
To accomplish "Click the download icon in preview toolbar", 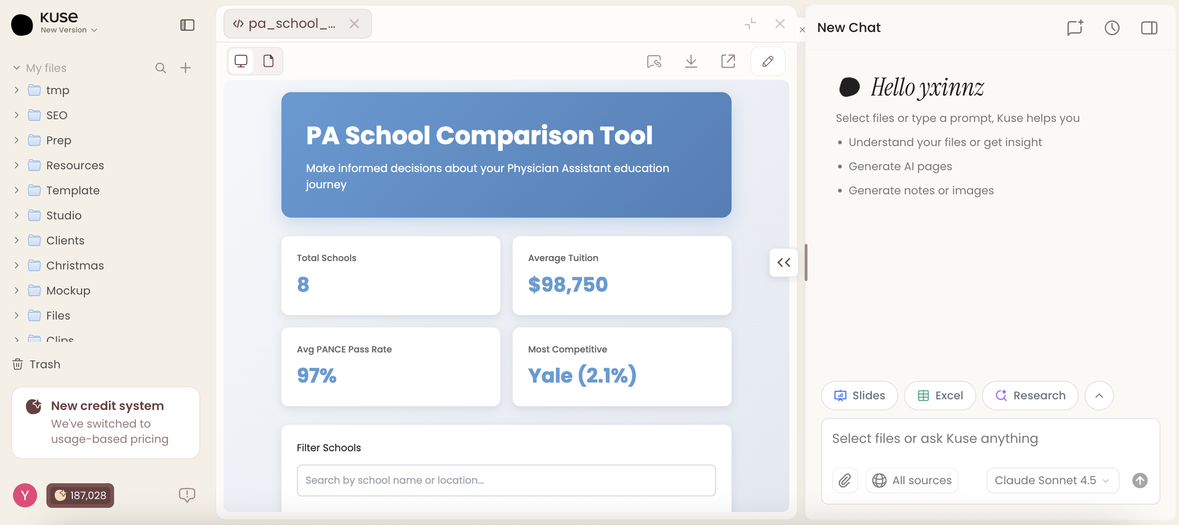I will 691,61.
